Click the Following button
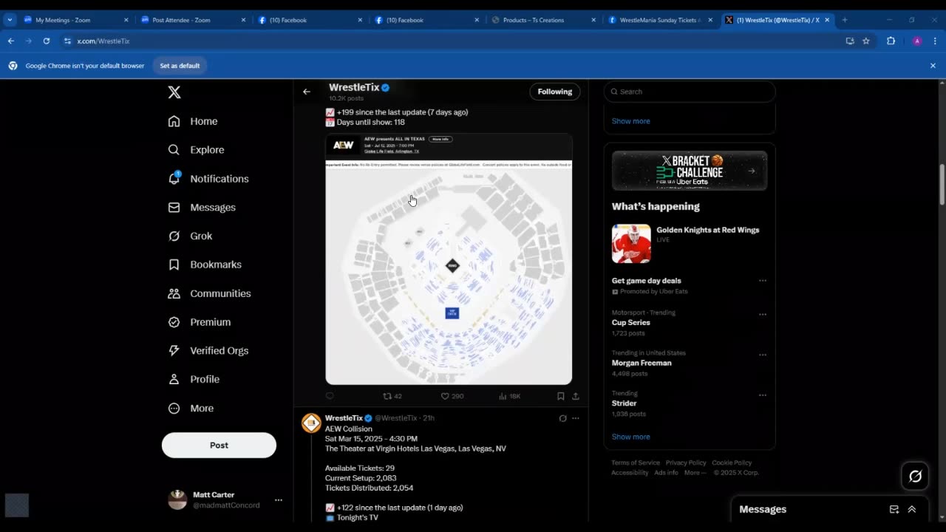Viewport: 946px width, 532px height. pyautogui.click(x=555, y=92)
